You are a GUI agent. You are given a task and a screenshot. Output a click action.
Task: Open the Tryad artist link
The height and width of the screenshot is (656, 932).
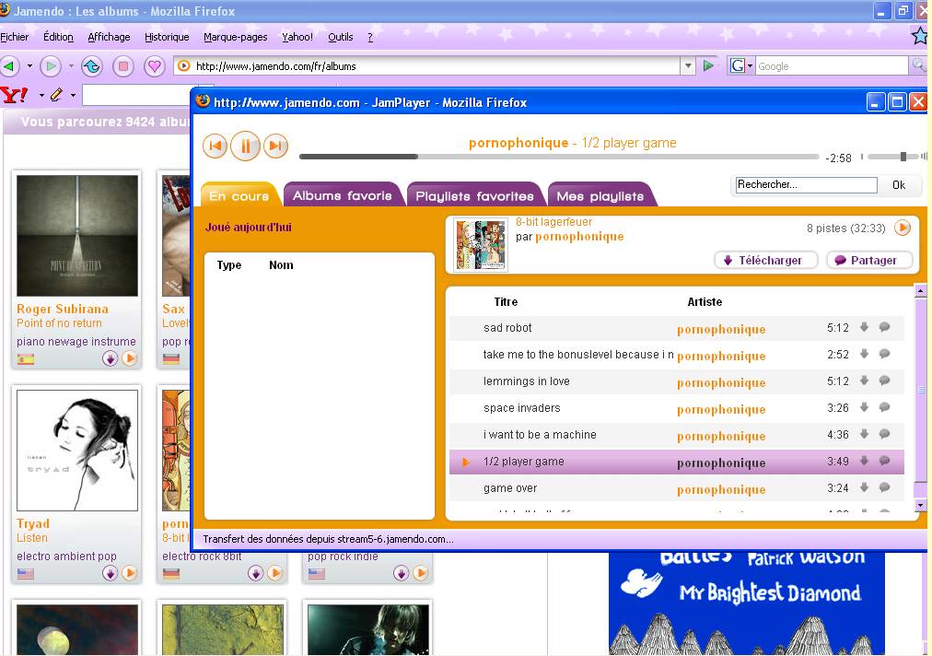32,524
